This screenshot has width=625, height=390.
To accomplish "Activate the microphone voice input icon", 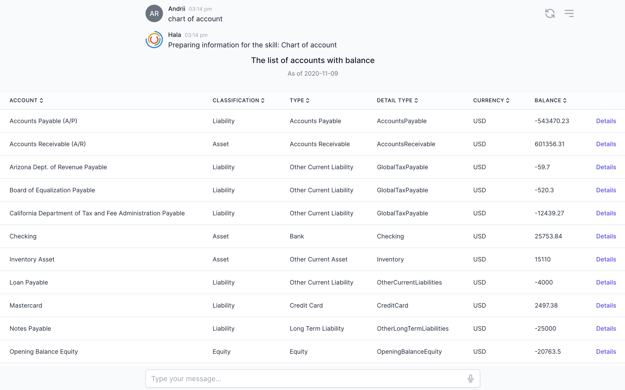I will (470, 378).
